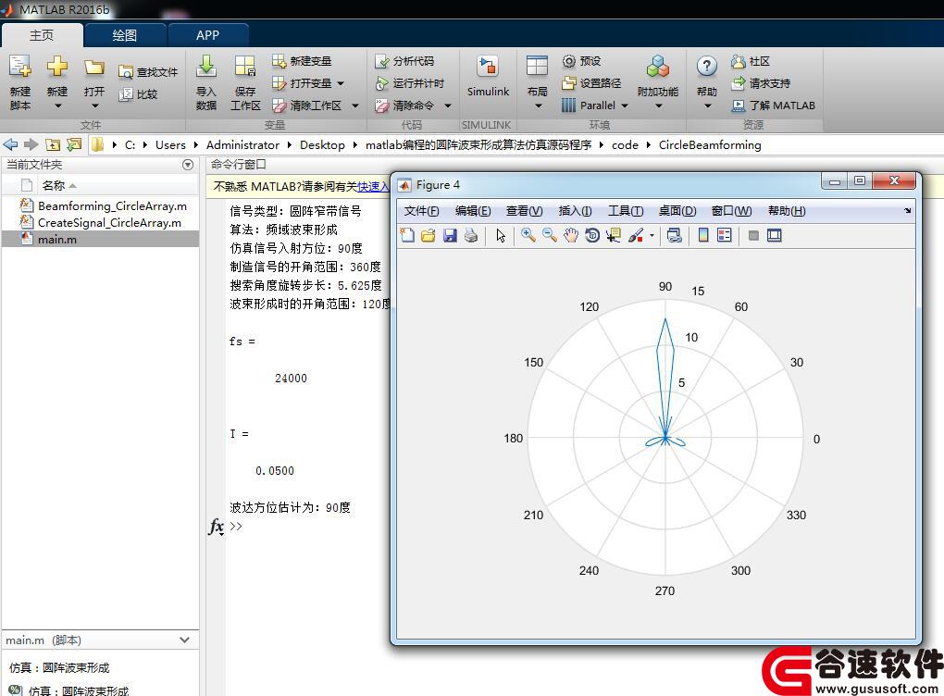Click Save Workspace (保存工作区) icon

(245, 67)
